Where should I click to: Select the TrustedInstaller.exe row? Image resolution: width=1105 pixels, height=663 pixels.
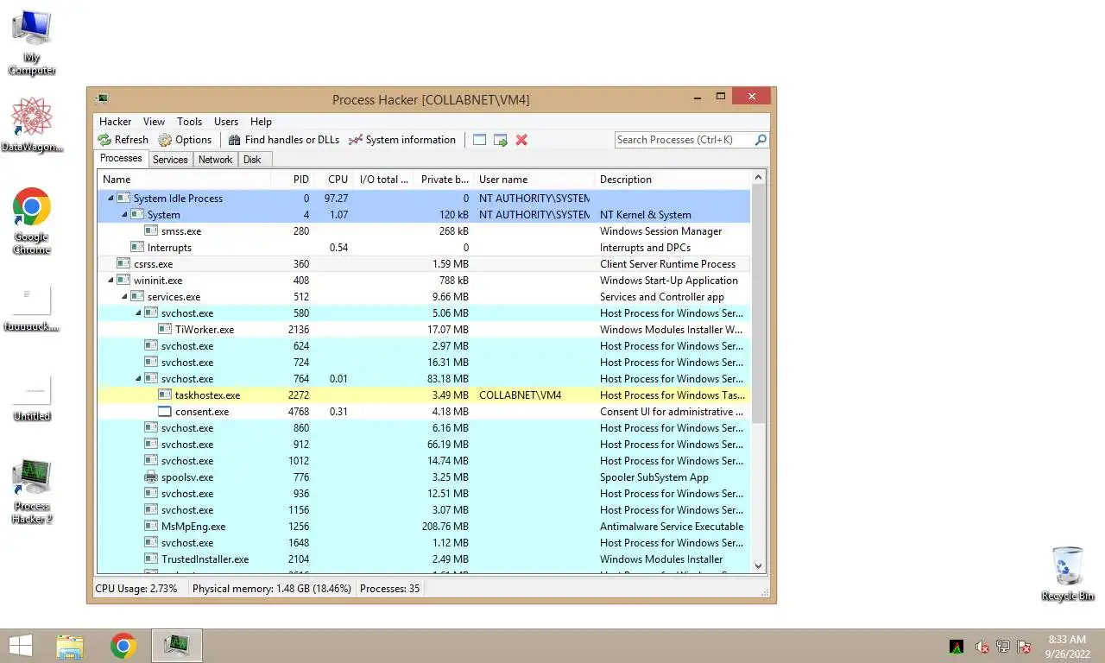click(424, 559)
